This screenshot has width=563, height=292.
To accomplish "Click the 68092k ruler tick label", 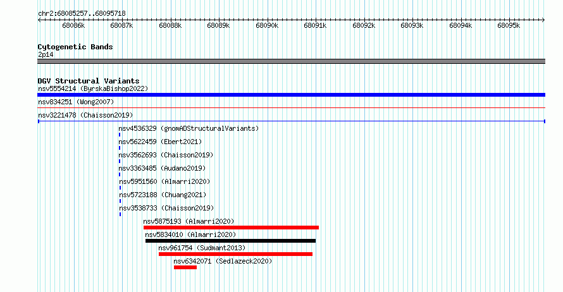I will 364,26.
